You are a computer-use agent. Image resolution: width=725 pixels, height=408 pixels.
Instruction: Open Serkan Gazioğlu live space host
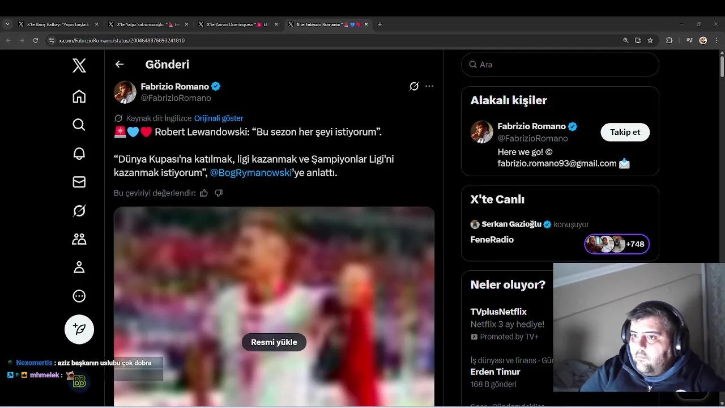pyautogui.click(x=511, y=224)
